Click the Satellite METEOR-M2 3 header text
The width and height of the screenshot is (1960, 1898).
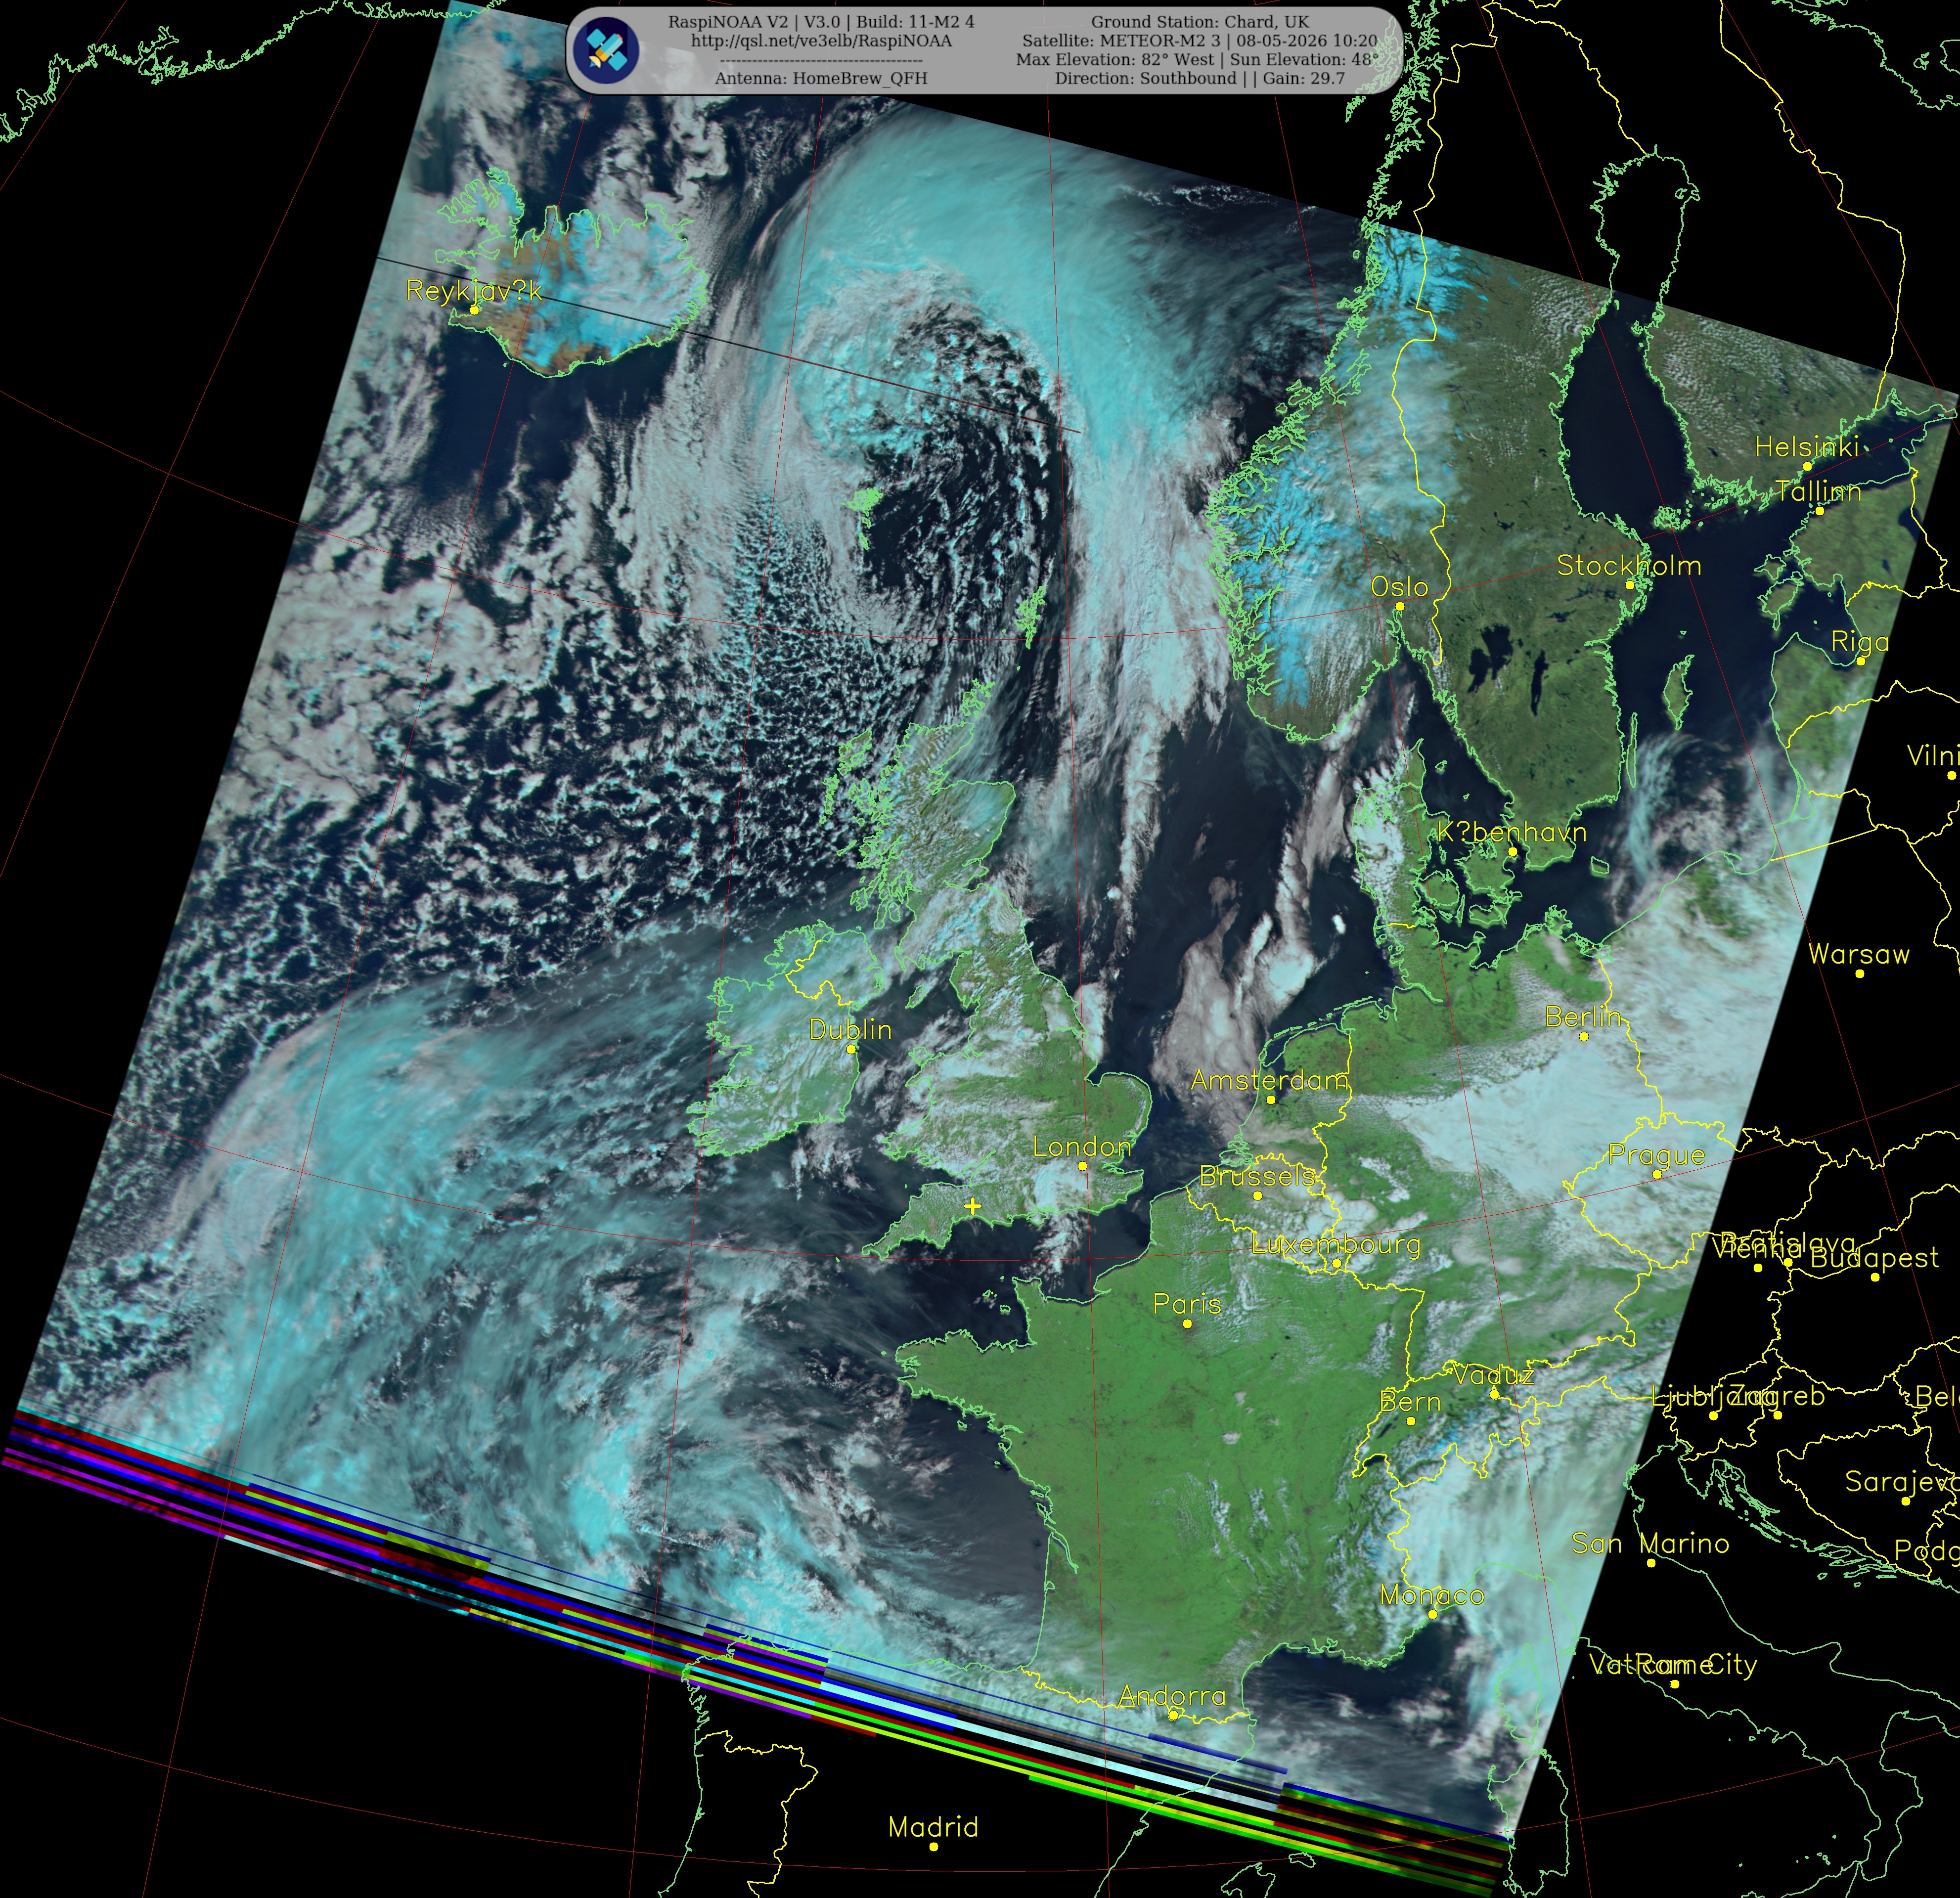coord(1199,41)
